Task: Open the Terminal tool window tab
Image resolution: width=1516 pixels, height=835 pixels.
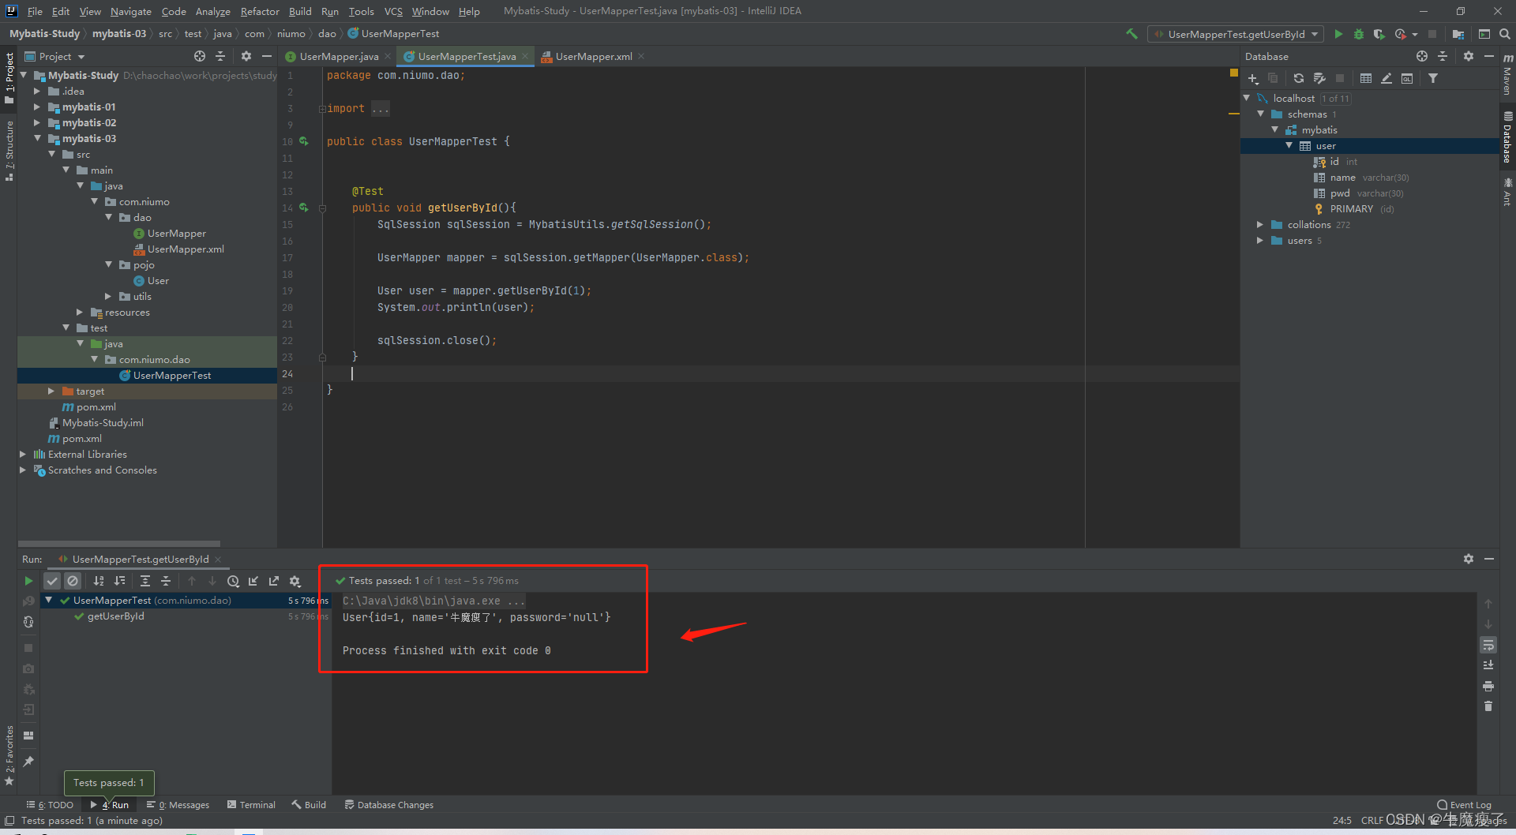Action: click(x=251, y=805)
